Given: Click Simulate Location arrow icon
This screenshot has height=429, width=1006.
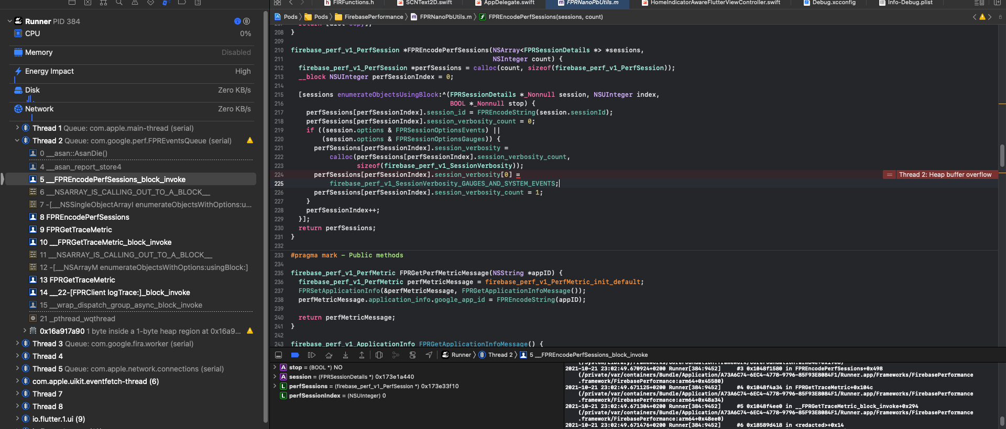Looking at the screenshot, I should pos(429,355).
